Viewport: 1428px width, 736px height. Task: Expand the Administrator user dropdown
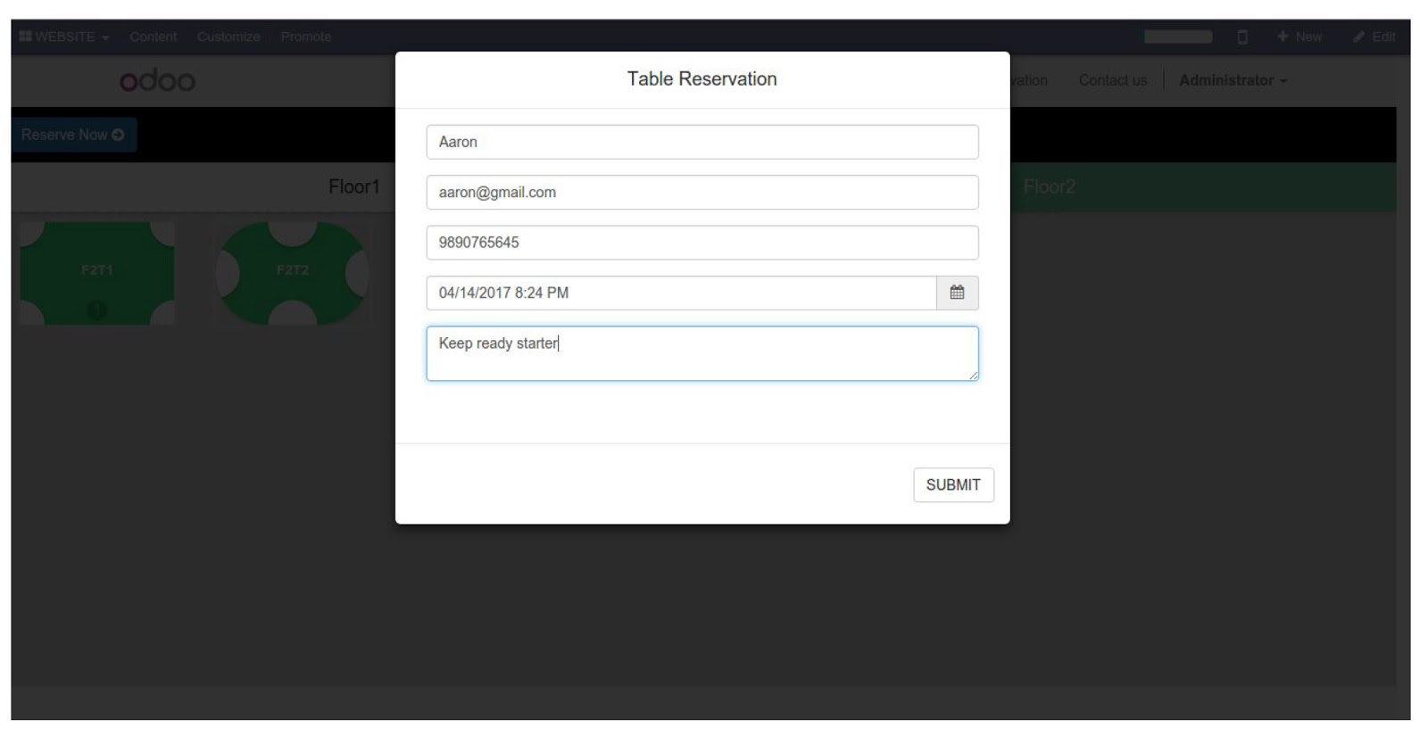pyautogui.click(x=1233, y=80)
